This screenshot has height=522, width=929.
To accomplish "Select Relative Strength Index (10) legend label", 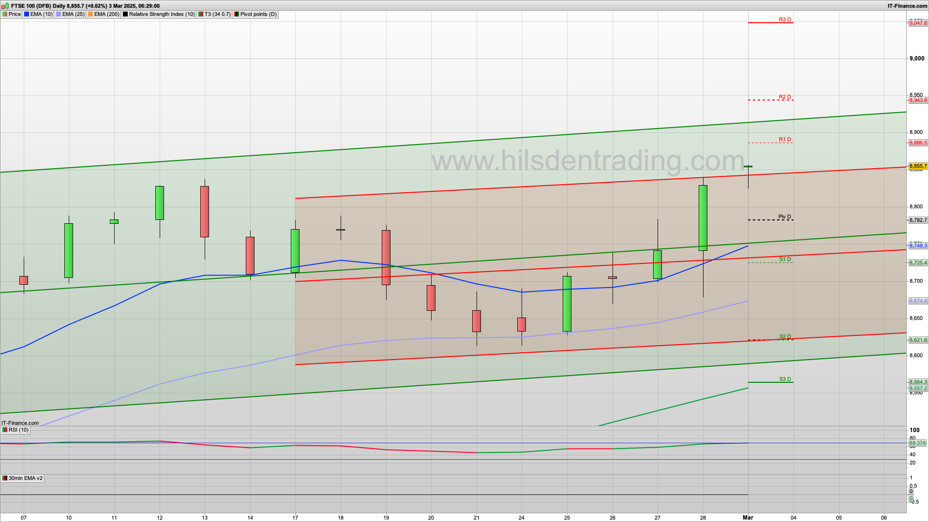I will tap(162, 14).
